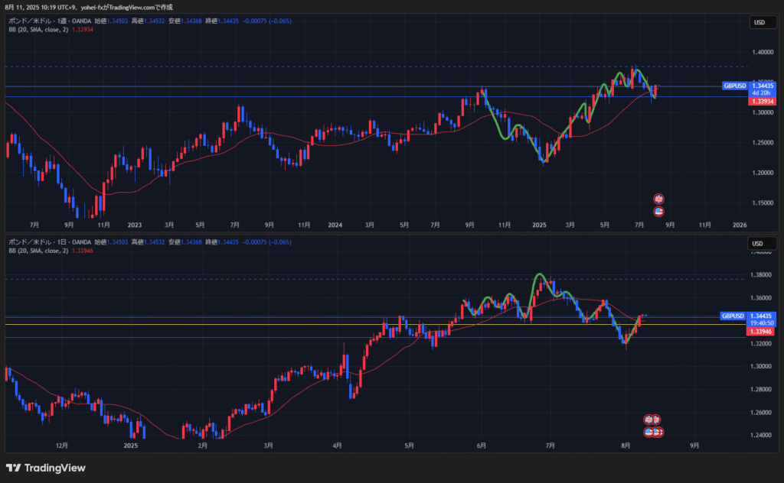Open the USD currency selector on weekly chart
This screenshot has height=483, width=784.
point(762,22)
